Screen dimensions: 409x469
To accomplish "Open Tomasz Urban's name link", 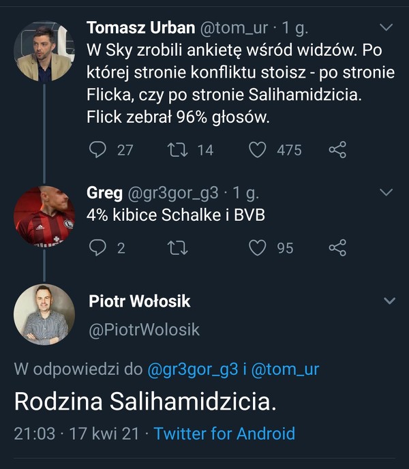I will tap(140, 29).
